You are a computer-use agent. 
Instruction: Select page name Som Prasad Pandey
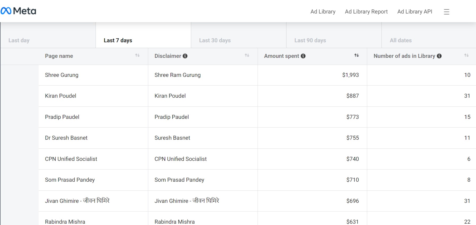tap(70, 180)
